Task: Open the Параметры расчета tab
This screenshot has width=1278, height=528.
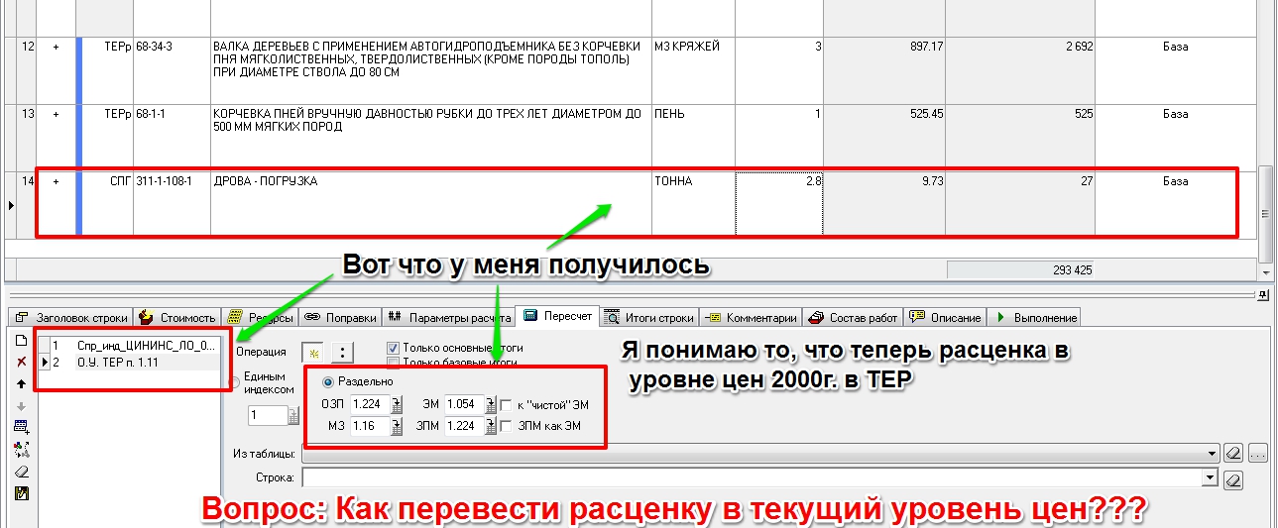Action: tap(449, 318)
